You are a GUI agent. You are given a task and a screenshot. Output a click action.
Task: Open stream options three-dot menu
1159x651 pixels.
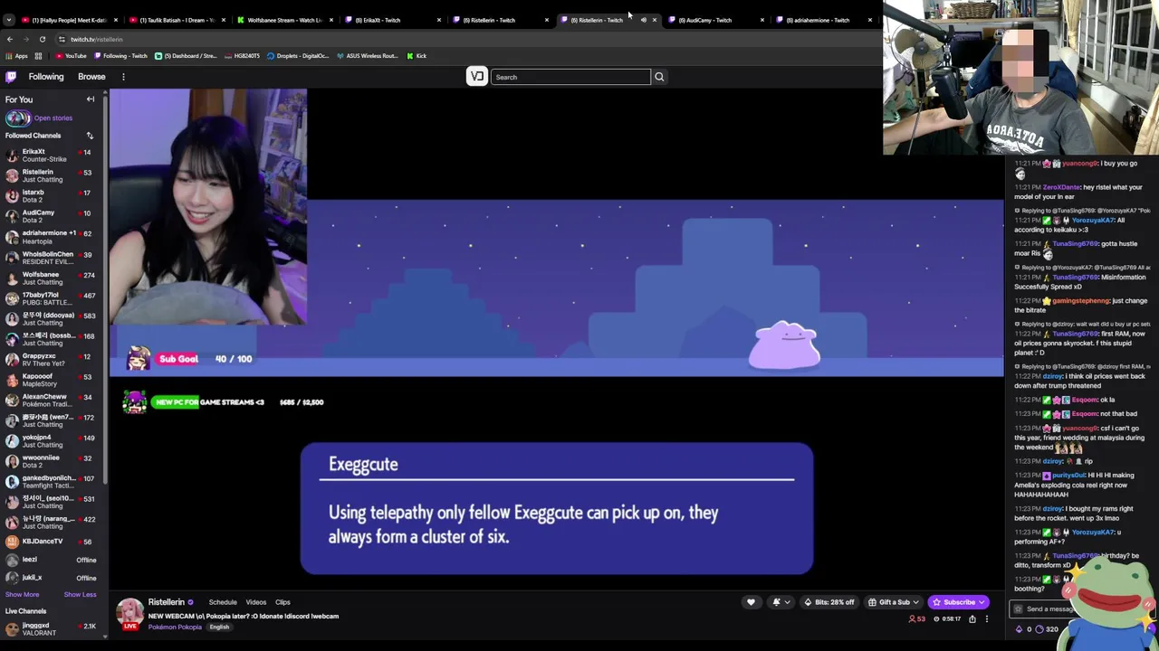pos(987,619)
